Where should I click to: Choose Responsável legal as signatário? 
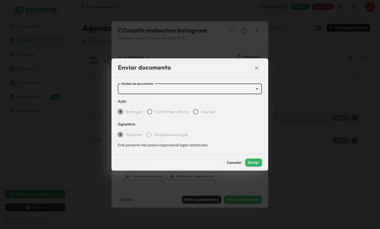(149, 135)
